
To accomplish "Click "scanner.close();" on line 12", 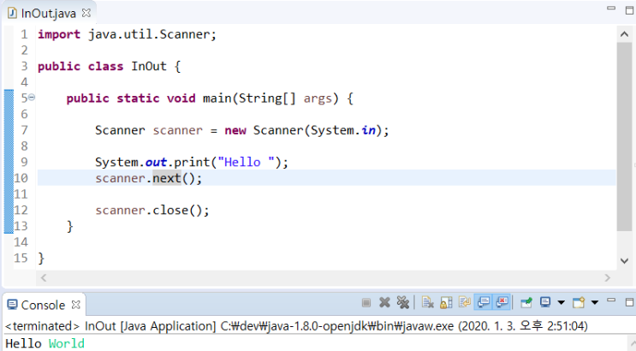I will 152,211.
